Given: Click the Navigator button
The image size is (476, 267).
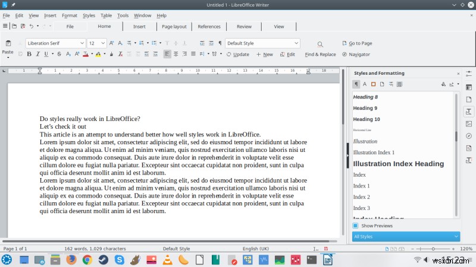Looking at the screenshot, I should click(x=356, y=54).
